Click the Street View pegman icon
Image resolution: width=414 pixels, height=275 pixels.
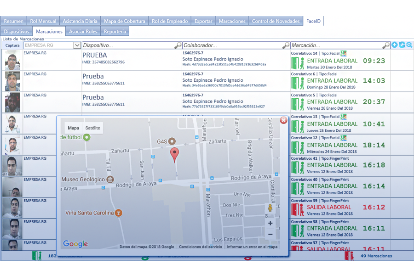pos(270,208)
